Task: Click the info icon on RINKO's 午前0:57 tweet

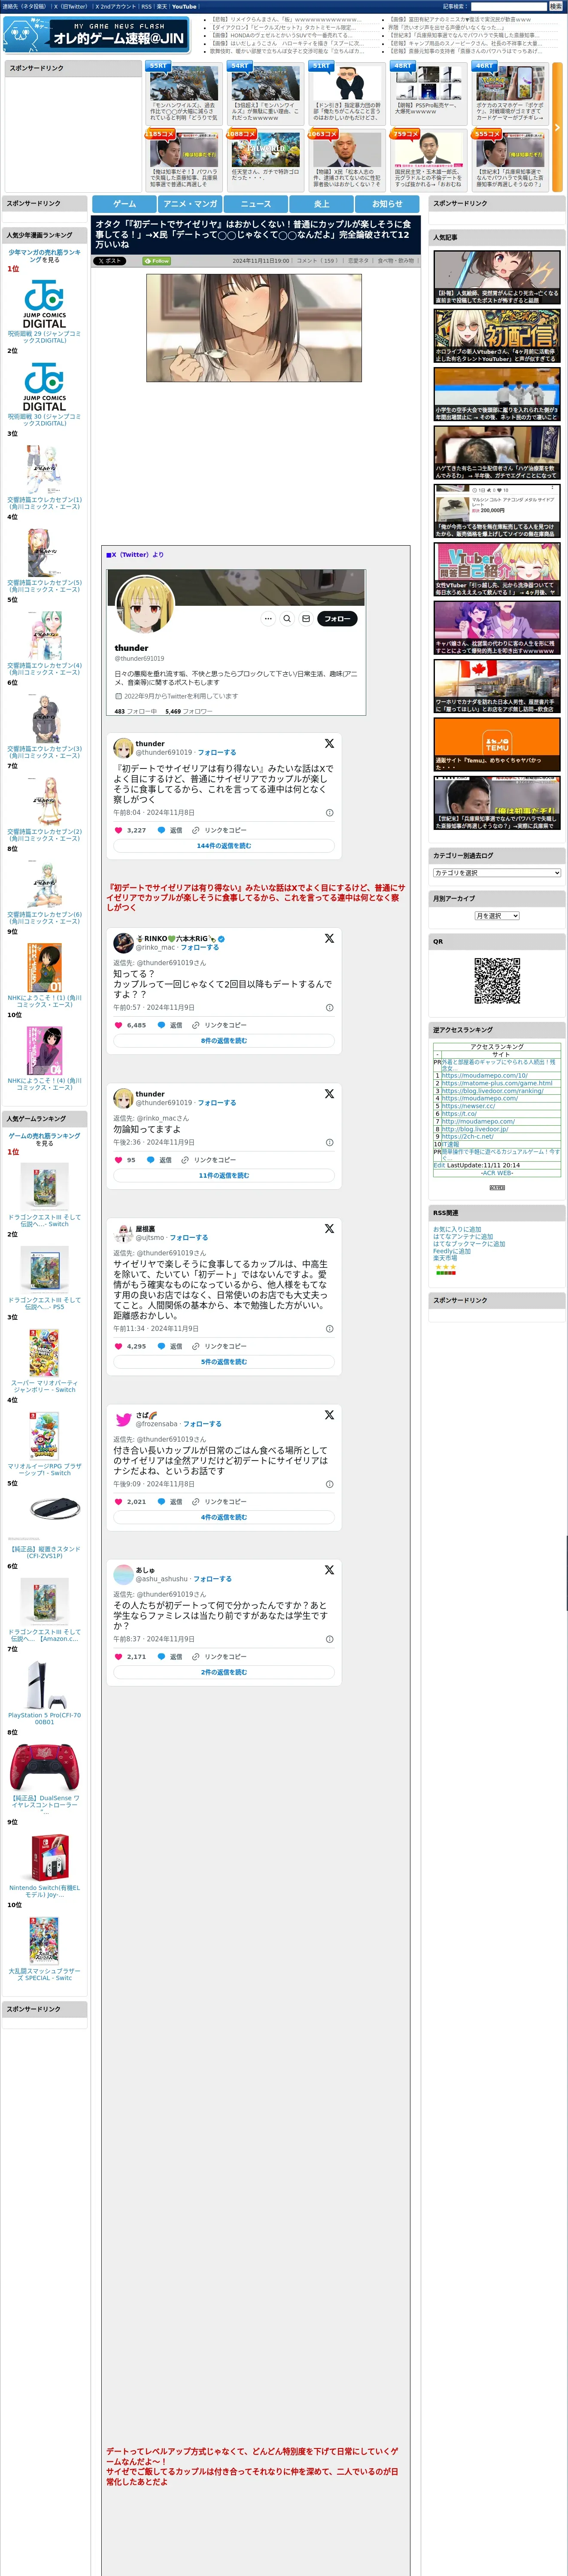Action: (x=330, y=1008)
